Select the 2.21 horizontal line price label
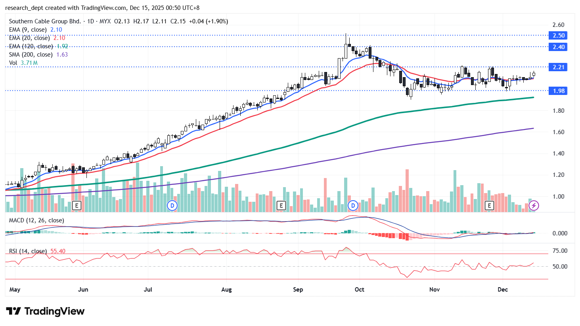 point(558,67)
